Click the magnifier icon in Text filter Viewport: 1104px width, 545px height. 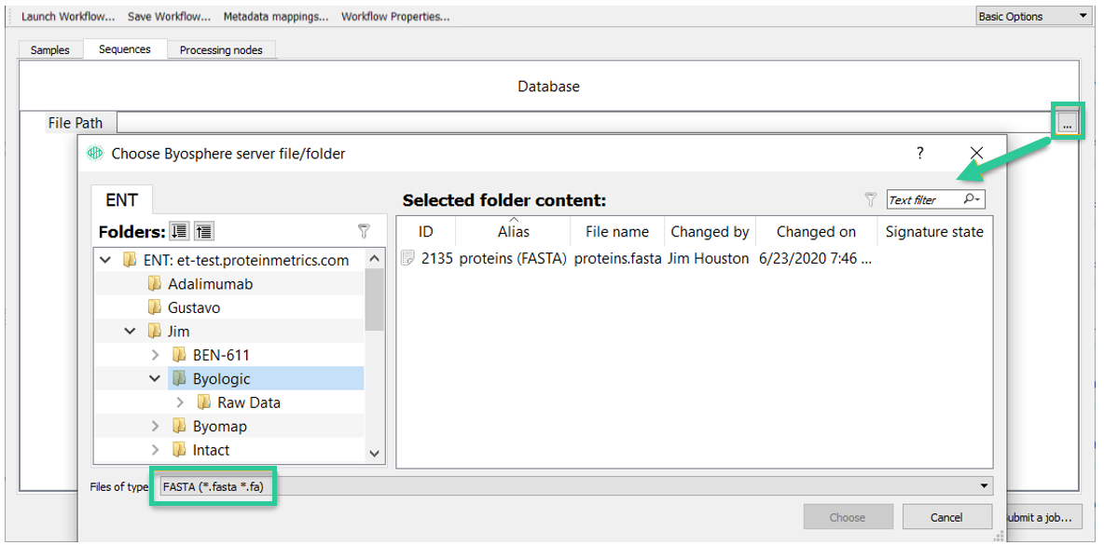(973, 199)
